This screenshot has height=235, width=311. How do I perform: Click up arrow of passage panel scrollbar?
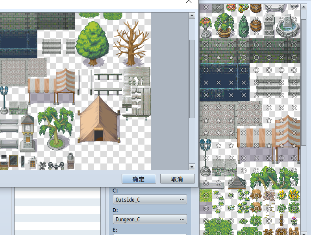click(304, 7)
